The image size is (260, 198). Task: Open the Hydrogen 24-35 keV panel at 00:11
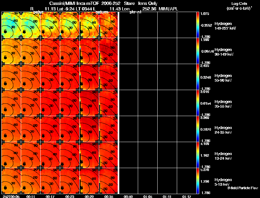tap(31, 129)
